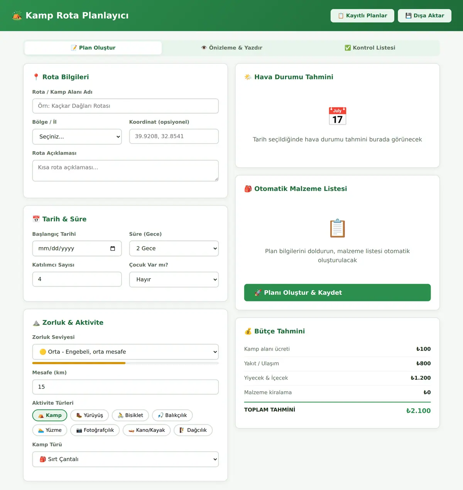Viewport: 463px width, 490px height.
Task: Click the mountain icon beside Zorluk & Aktivite
Action: (x=36, y=323)
